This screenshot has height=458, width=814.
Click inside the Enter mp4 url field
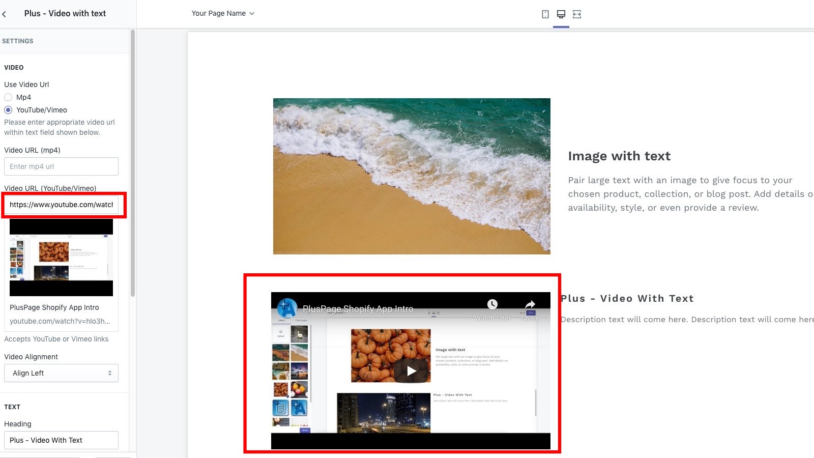pyautogui.click(x=61, y=166)
